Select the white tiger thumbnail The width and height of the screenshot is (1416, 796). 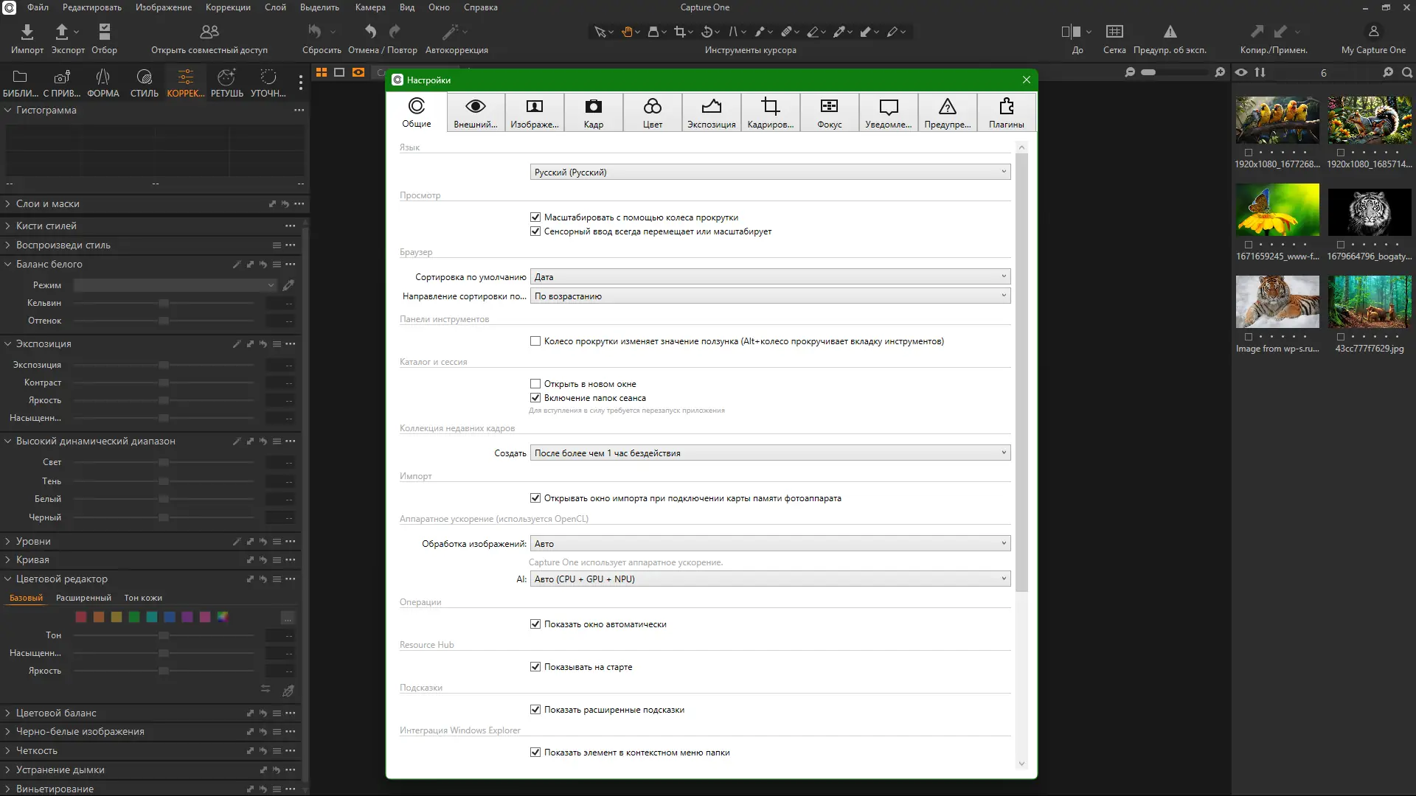click(x=1369, y=212)
